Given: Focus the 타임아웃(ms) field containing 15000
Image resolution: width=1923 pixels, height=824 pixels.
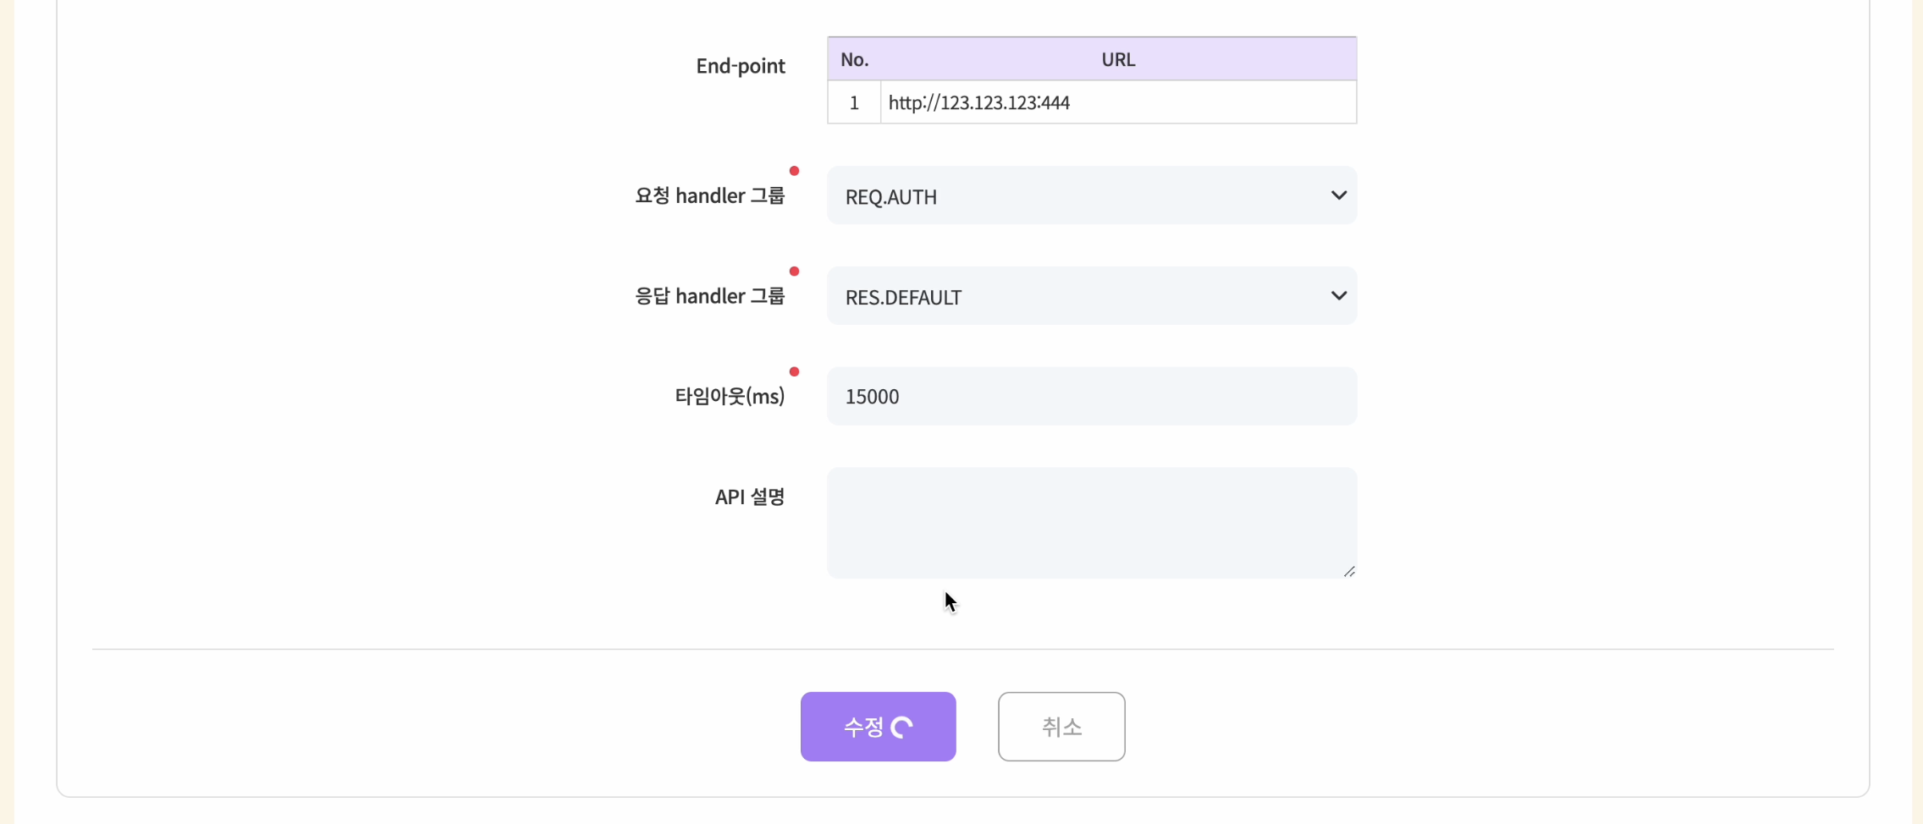Looking at the screenshot, I should click(x=1090, y=396).
